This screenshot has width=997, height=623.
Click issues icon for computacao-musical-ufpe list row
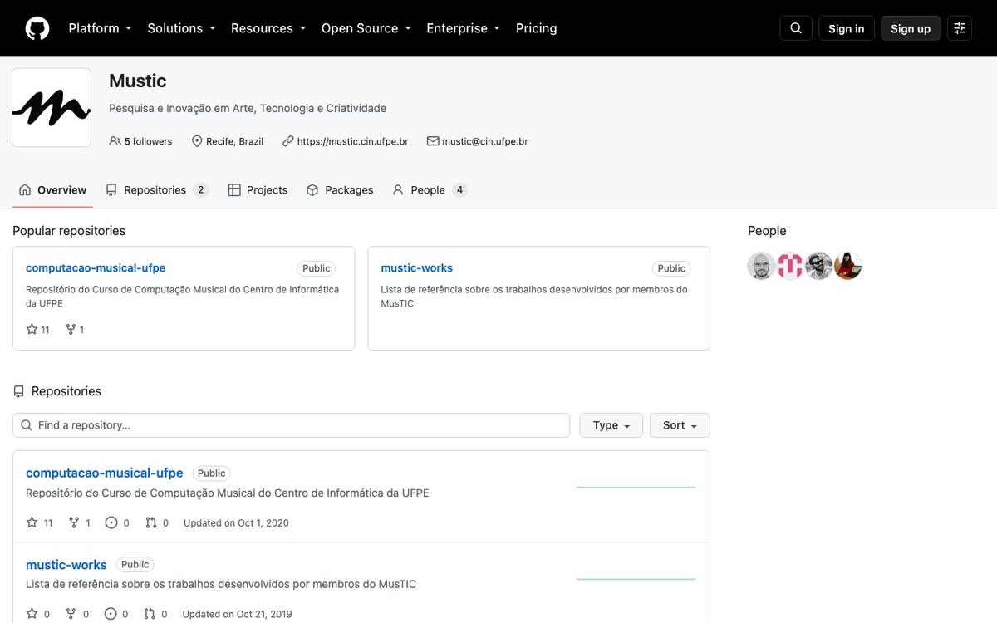[x=111, y=522]
